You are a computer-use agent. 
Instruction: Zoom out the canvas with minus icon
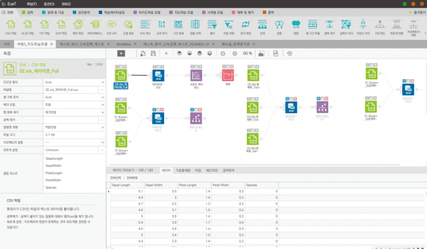click(223, 53)
